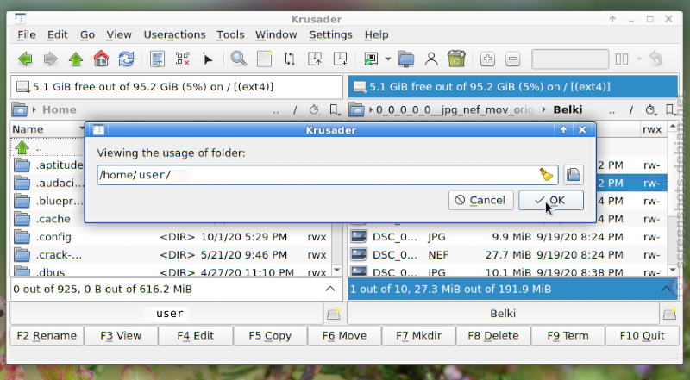690x380 pixels.
Task: Click the Belki breadcrumb in right panel
Action: pyautogui.click(x=568, y=109)
